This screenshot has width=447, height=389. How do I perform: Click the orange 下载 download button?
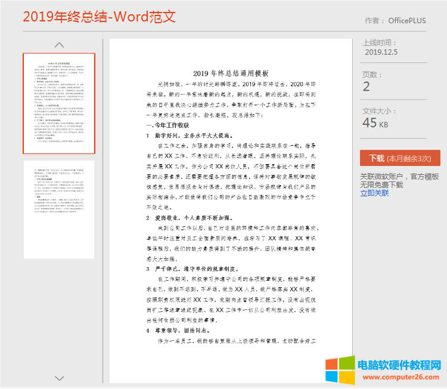[x=400, y=158]
